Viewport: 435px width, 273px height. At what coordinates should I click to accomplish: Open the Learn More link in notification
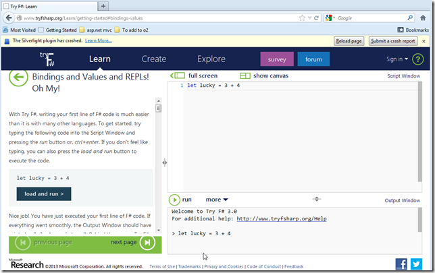tap(98, 40)
